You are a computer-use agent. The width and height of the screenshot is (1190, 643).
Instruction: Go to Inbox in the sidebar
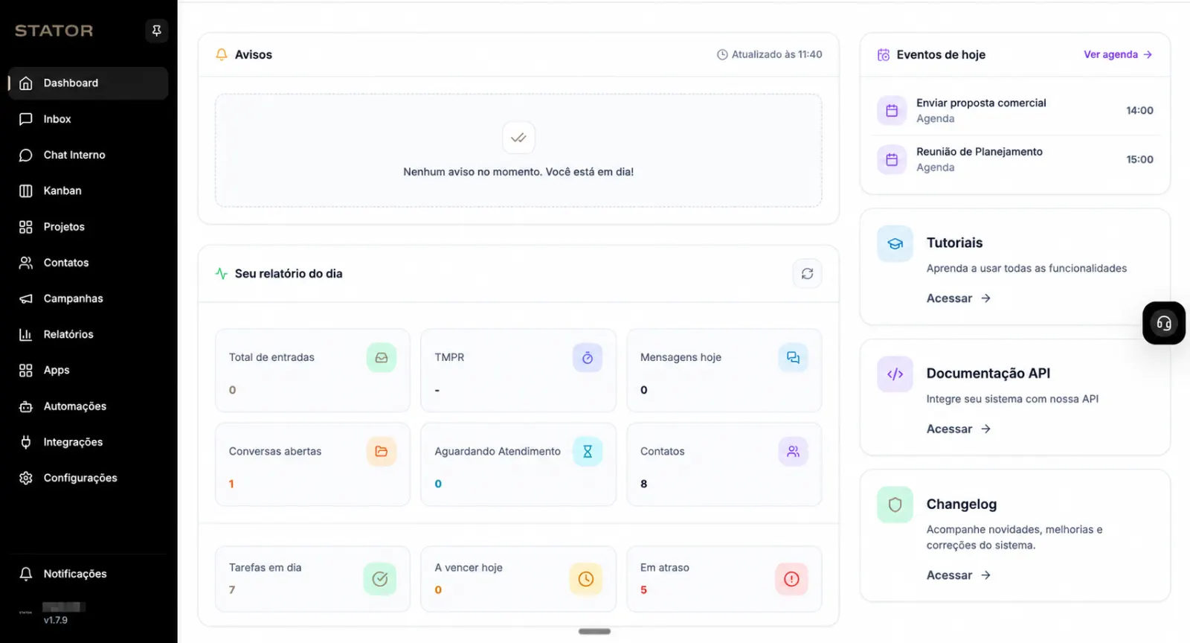tap(89, 119)
